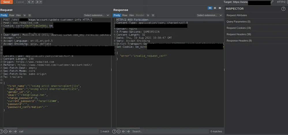Click the Response Search field
The width and height of the screenshot is (288, 135).
(x=170, y=131)
